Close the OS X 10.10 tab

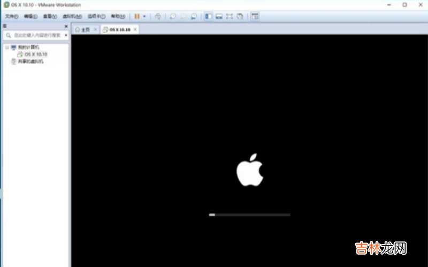coord(135,29)
